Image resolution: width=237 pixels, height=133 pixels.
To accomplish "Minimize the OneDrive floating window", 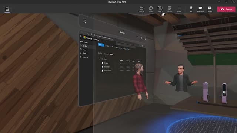I will pyautogui.click(x=137, y=37).
